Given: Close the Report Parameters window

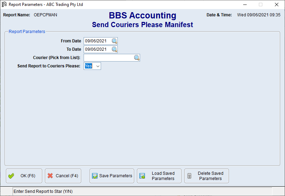Looking at the screenshot, I should (x=276, y=5).
